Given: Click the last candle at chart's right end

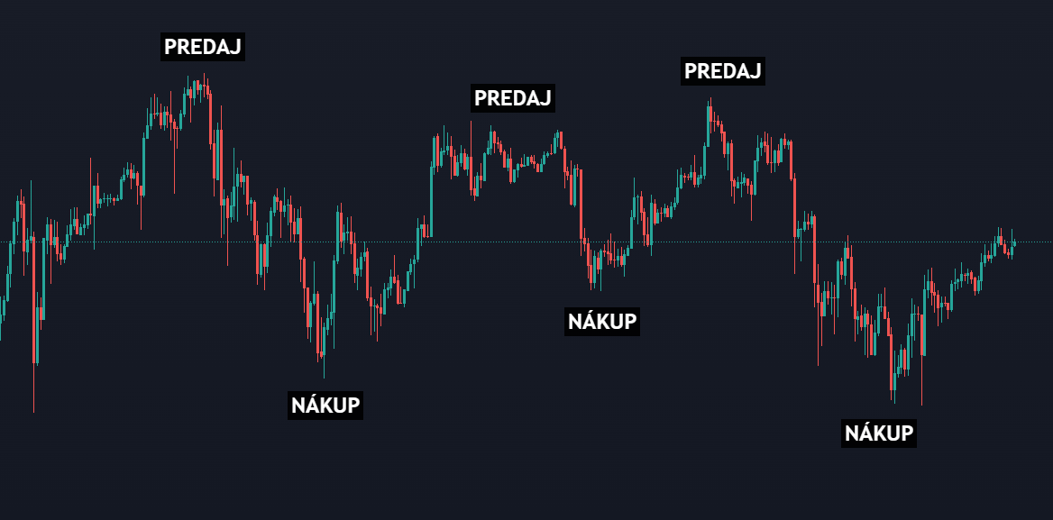Looking at the screenshot, I should [1014, 242].
